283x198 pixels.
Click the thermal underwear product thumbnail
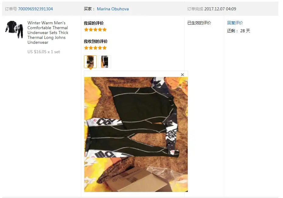click(14, 29)
